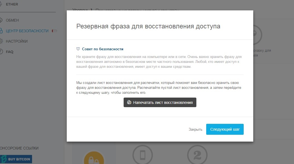Click the print recovery sheet button
This screenshot has height=164, width=294.
(x=160, y=102)
